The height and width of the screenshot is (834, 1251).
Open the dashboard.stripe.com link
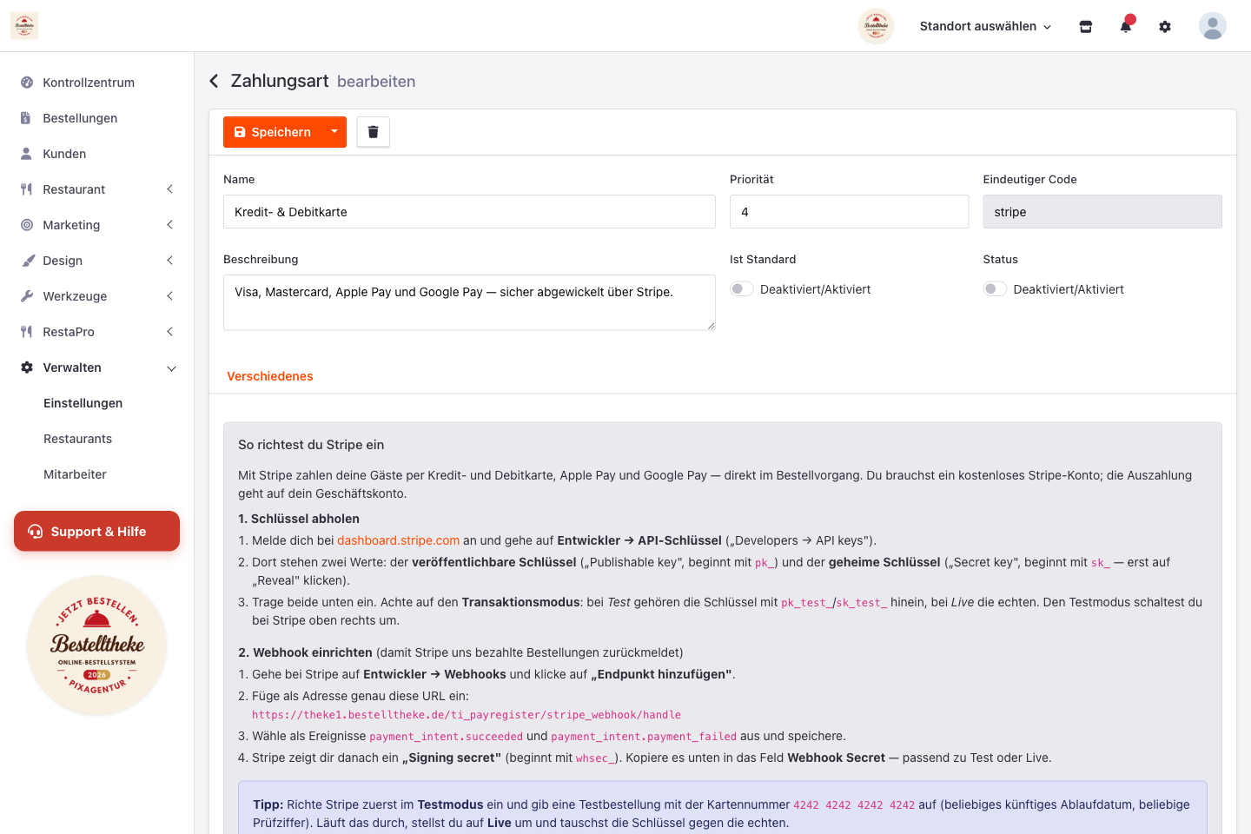pyautogui.click(x=399, y=540)
